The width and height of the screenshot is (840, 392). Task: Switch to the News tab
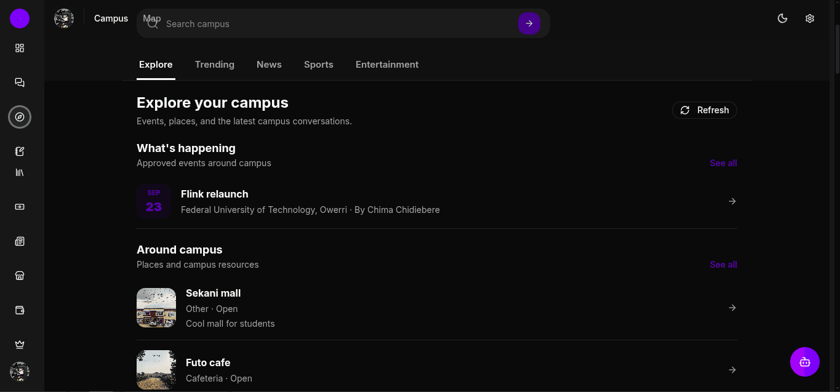pos(269,65)
